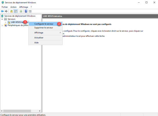Close the Services de déploiement Windows window
Image resolution: width=158 pixels, height=116 pixels.
(x=154, y=2)
